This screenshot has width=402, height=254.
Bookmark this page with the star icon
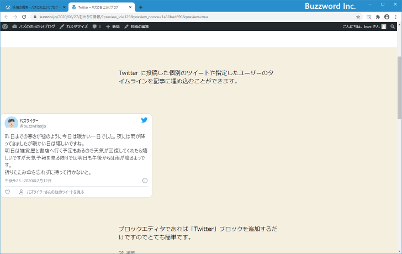pyautogui.click(x=358, y=17)
